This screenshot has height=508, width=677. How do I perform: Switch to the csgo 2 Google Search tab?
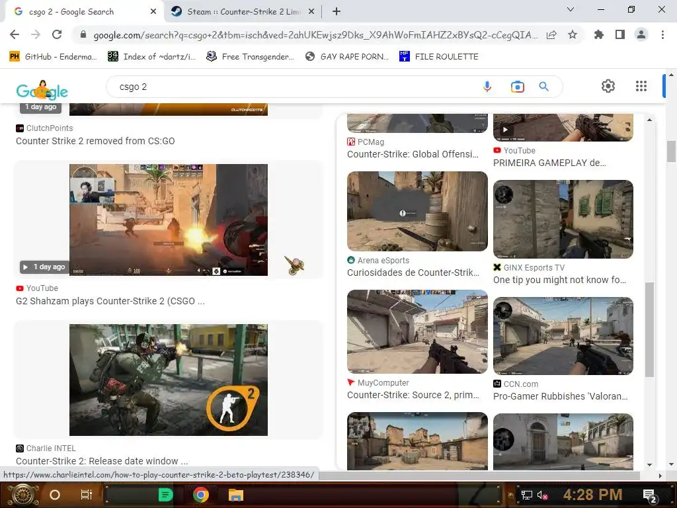(84, 12)
